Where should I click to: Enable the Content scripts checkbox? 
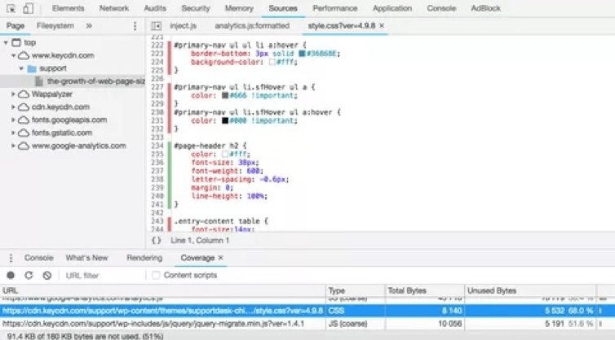point(156,276)
